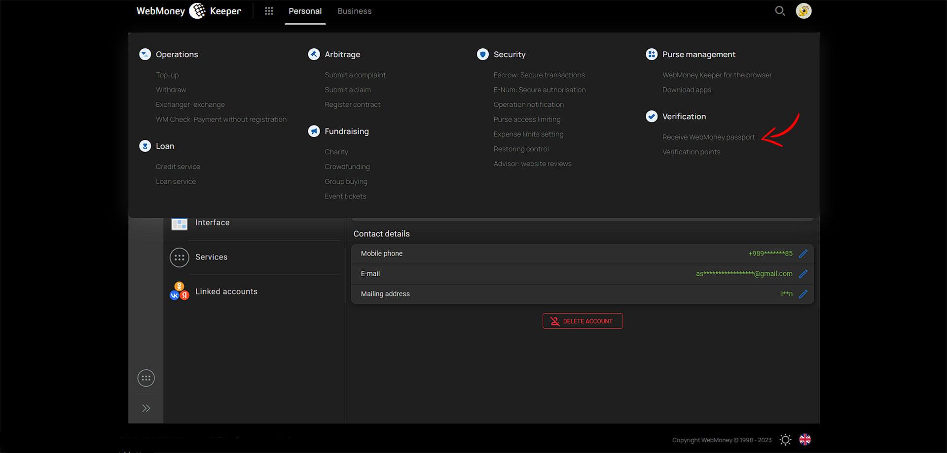
Task: Expand the sidebar with double chevron
Action: coord(146,408)
